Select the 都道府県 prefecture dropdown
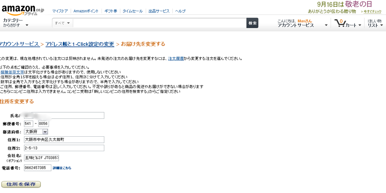Image resolution: width=386 pixels, height=193 pixels. (36, 132)
